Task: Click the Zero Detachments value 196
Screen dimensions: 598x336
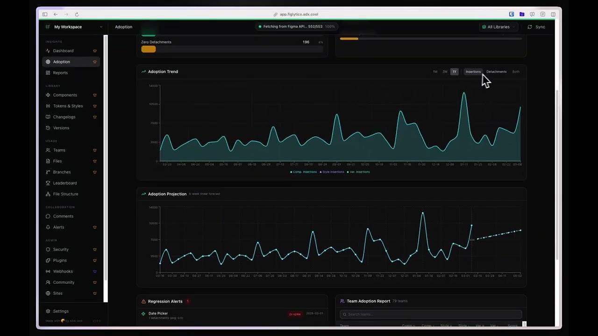Action: [x=306, y=42]
